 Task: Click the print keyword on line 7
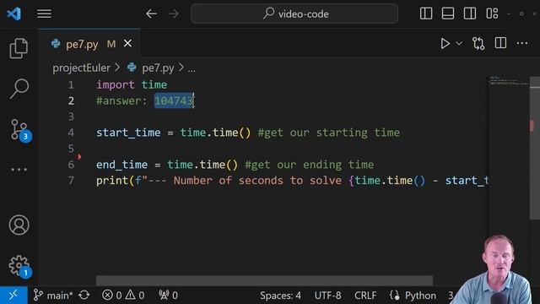112,181
